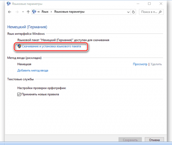The width and height of the screenshot is (172, 145).
Task: Go up one level with up arrow
Action: (28, 12)
